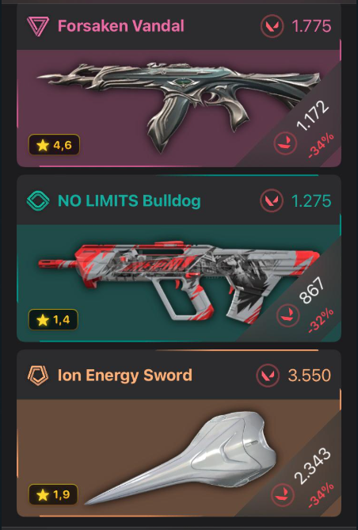The image size is (358, 530).
Task: Click the discounted price 1.172 on Vandal
Action: pyautogui.click(x=312, y=116)
